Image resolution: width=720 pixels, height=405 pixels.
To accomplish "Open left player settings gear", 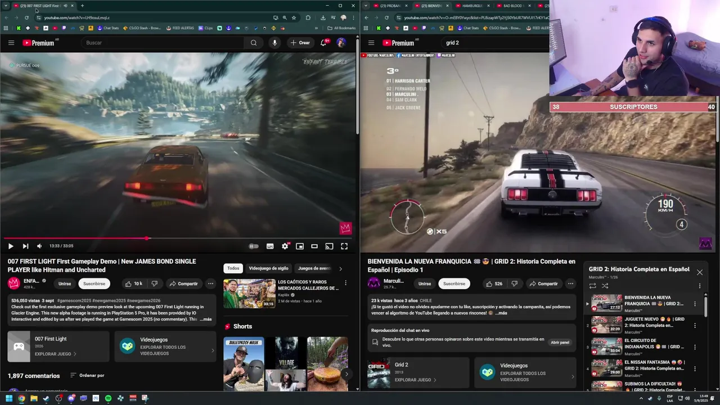I will click(x=285, y=246).
